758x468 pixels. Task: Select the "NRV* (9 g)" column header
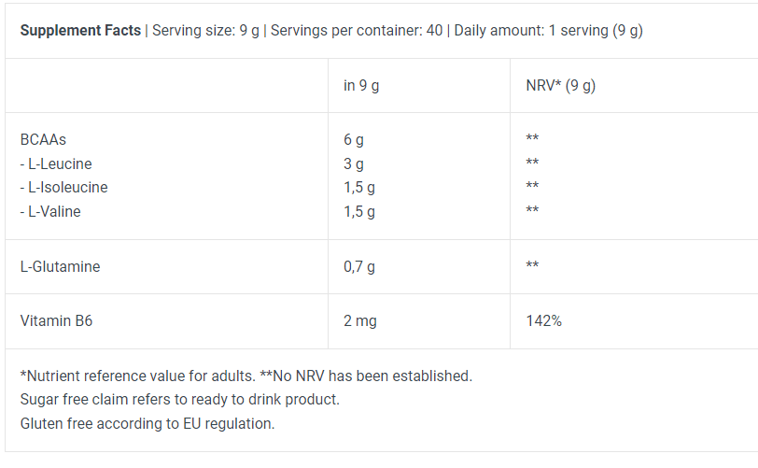pyautogui.click(x=560, y=86)
